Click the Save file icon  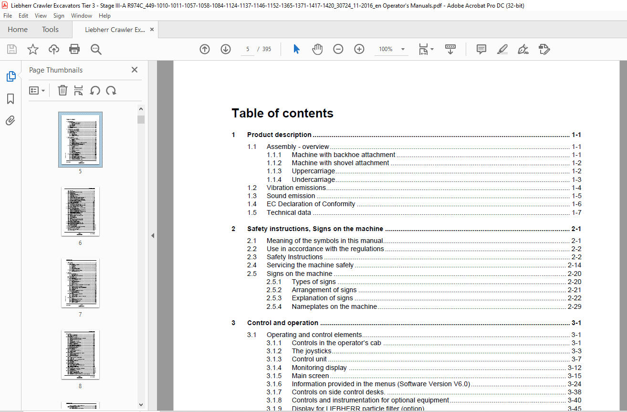[12, 49]
